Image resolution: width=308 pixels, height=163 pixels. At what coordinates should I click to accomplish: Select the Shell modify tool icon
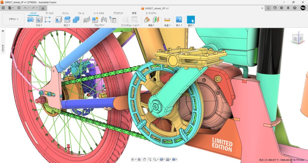coord(59,19)
